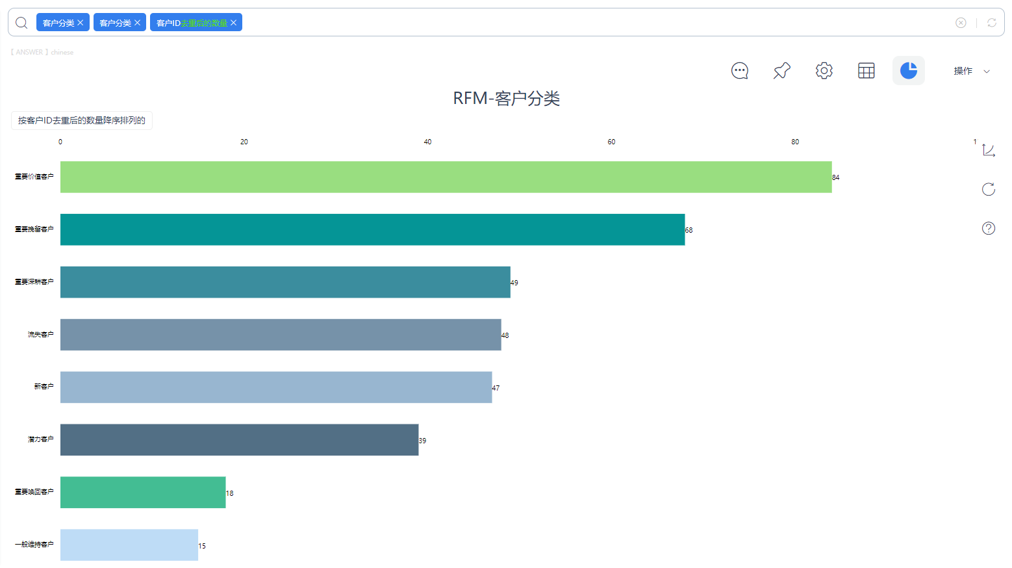Open the comment bubble icon
This screenshot has width=1012, height=568.
click(739, 70)
